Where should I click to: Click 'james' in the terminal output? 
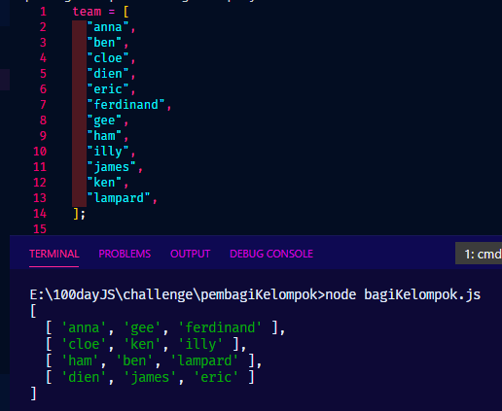click(150, 377)
